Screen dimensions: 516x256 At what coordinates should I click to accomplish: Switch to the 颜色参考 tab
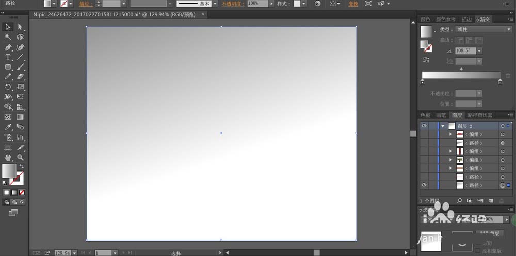(446, 20)
